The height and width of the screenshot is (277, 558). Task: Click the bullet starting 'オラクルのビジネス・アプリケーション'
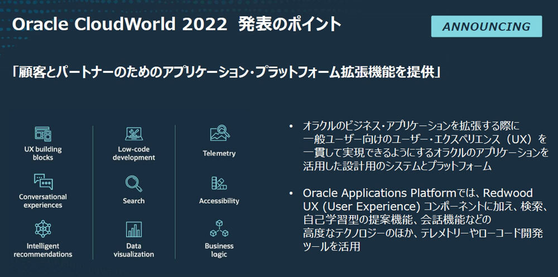pos(425,146)
